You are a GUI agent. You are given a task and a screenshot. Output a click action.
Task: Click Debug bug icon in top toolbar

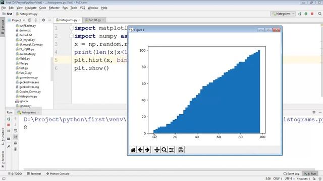pos(306,14)
